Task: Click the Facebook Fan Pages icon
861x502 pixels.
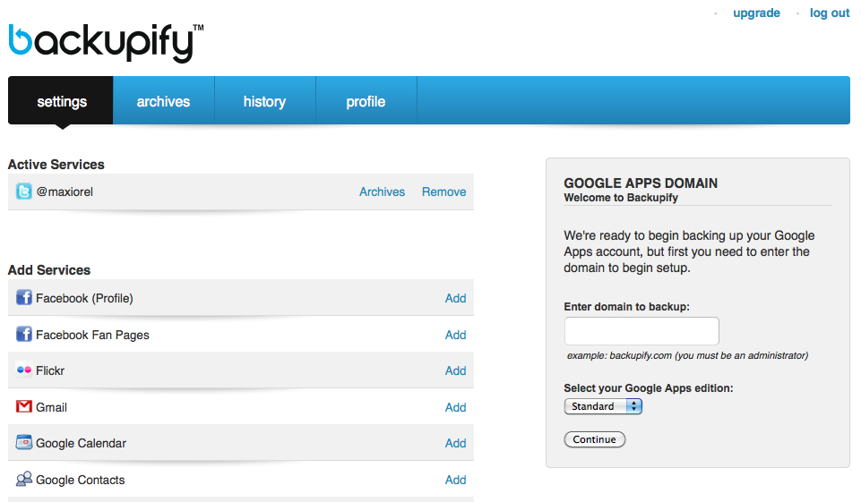Action: (23, 334)
